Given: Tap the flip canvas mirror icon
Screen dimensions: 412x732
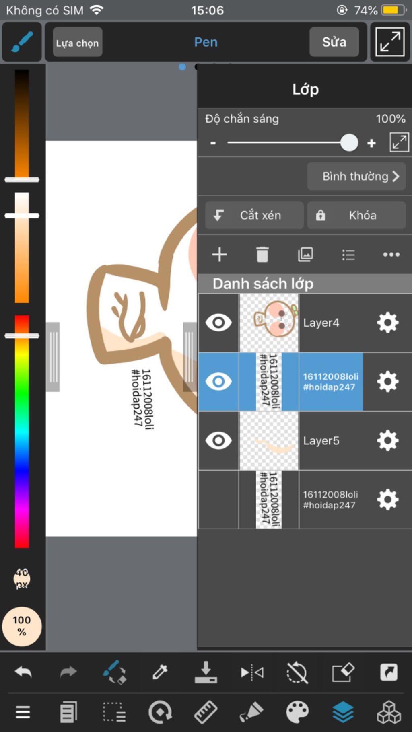Looking at the screenshot, I should (x=252, y=672).
